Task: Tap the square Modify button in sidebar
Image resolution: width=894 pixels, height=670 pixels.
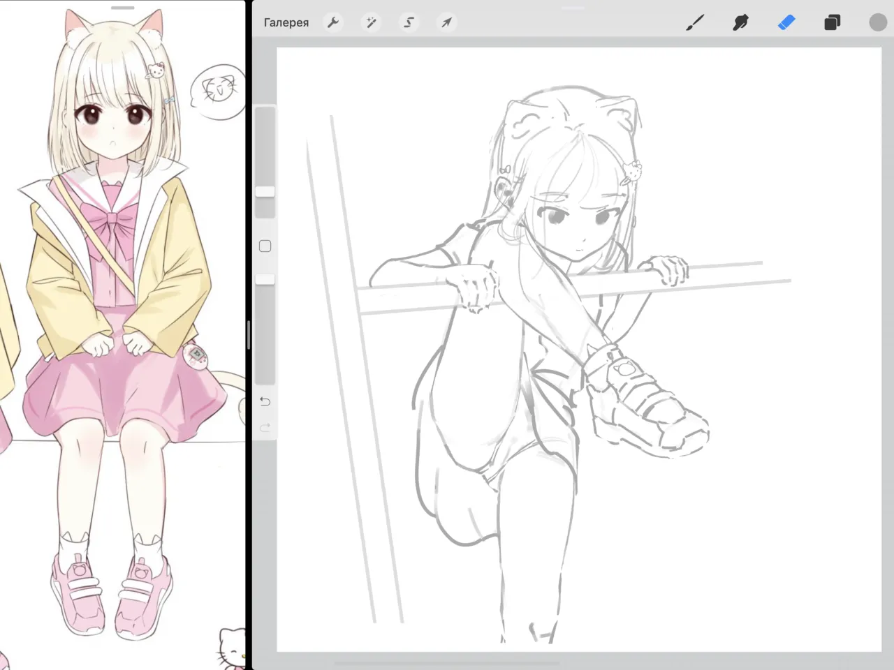Action: 265,246
